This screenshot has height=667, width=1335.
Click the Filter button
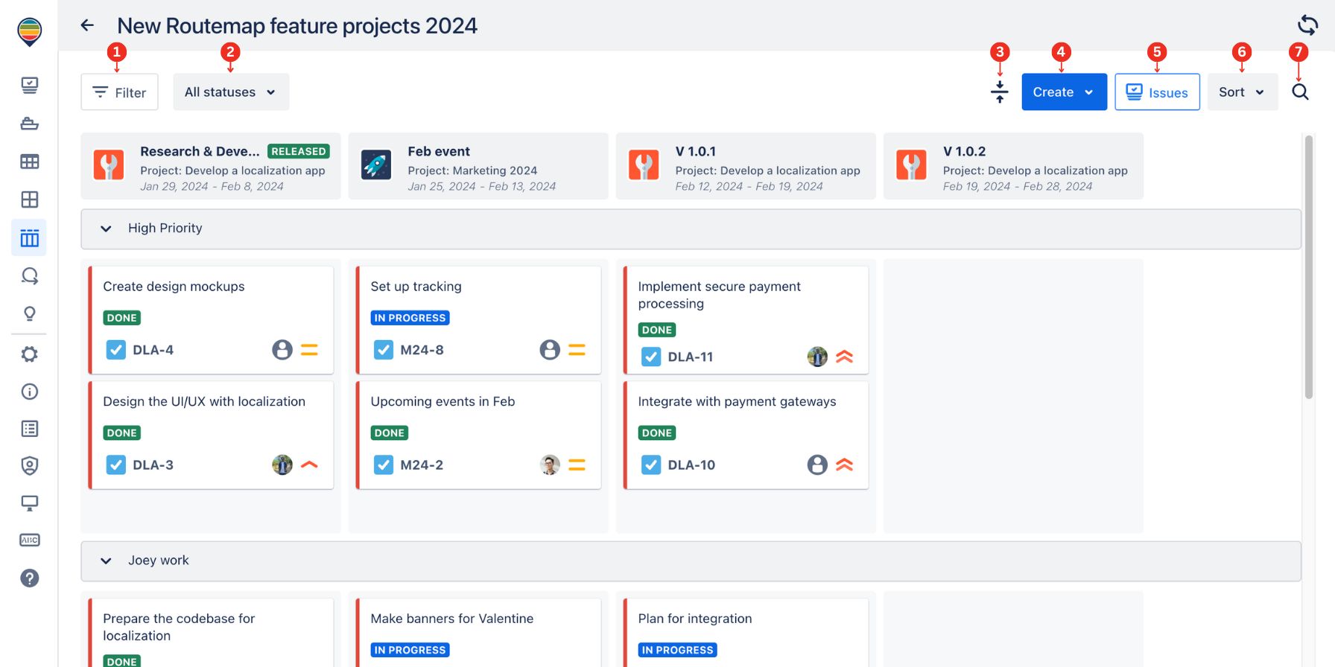tap(119, 92)
